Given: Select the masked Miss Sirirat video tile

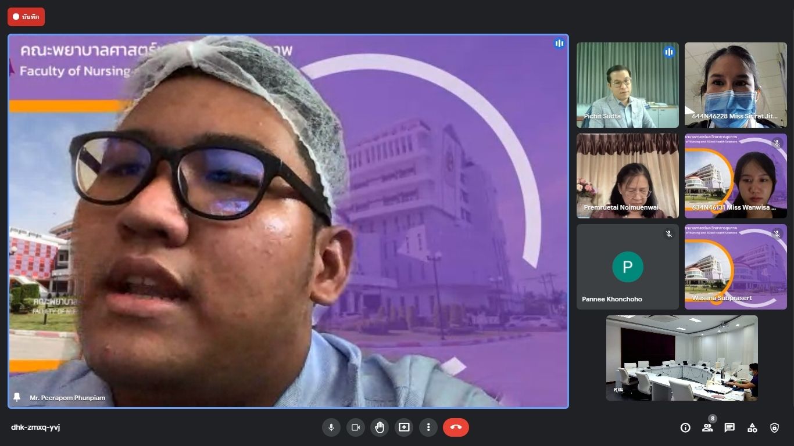Looking at the screenshot, I should [x=735, y=85].
